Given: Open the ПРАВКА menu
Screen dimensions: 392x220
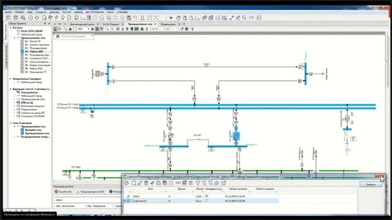Looking at the screenshot, I should [x=19, y=12].
